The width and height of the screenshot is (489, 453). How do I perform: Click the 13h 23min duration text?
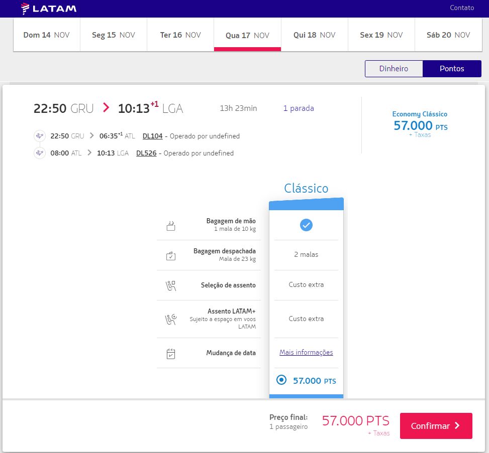click(x=238, y=108)
